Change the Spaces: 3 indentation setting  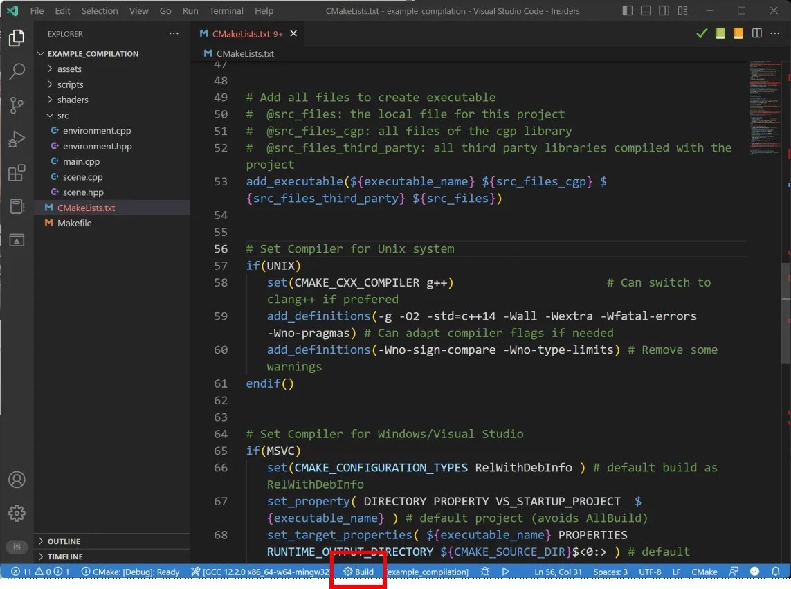click(610, 571)
